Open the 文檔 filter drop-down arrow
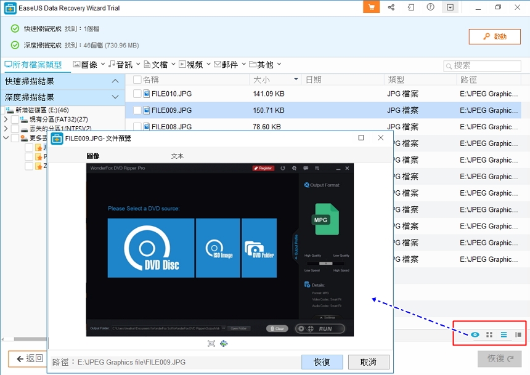 click(x=173, y=64)
